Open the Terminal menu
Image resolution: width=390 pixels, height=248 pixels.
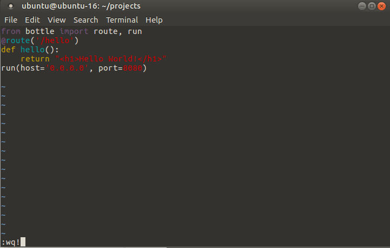click(122, 20)
